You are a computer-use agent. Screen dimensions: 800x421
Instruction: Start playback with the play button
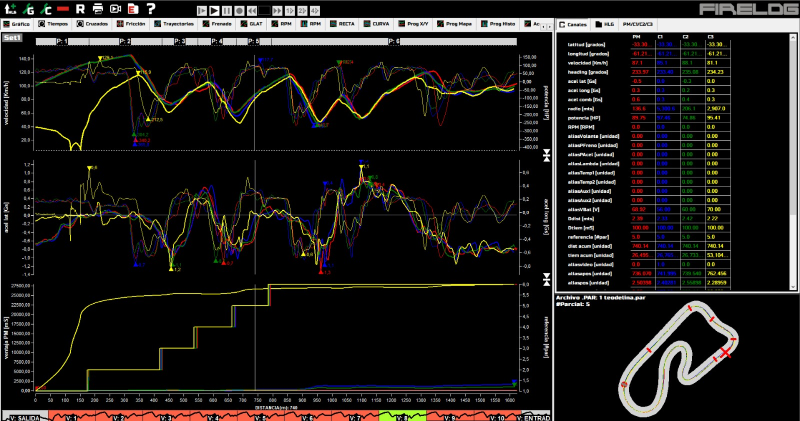[214, 11]
